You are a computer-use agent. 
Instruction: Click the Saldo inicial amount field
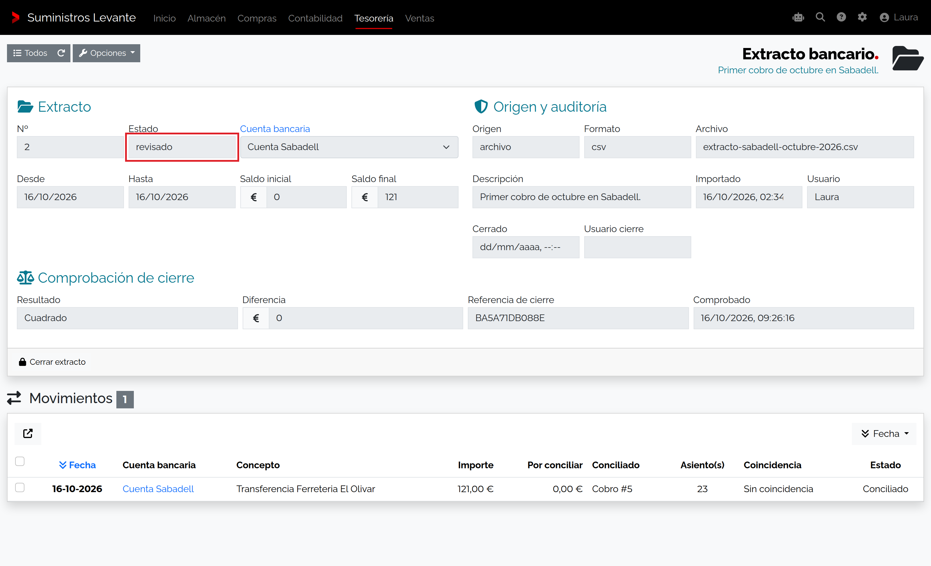pyautogui.click(x=306, y=197)
